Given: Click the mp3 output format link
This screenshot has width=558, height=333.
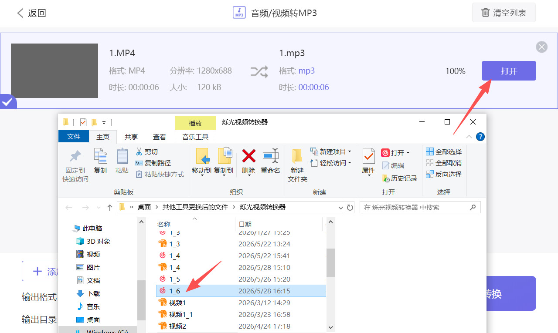Looking at the screenshot, I should tap(306, 71).
